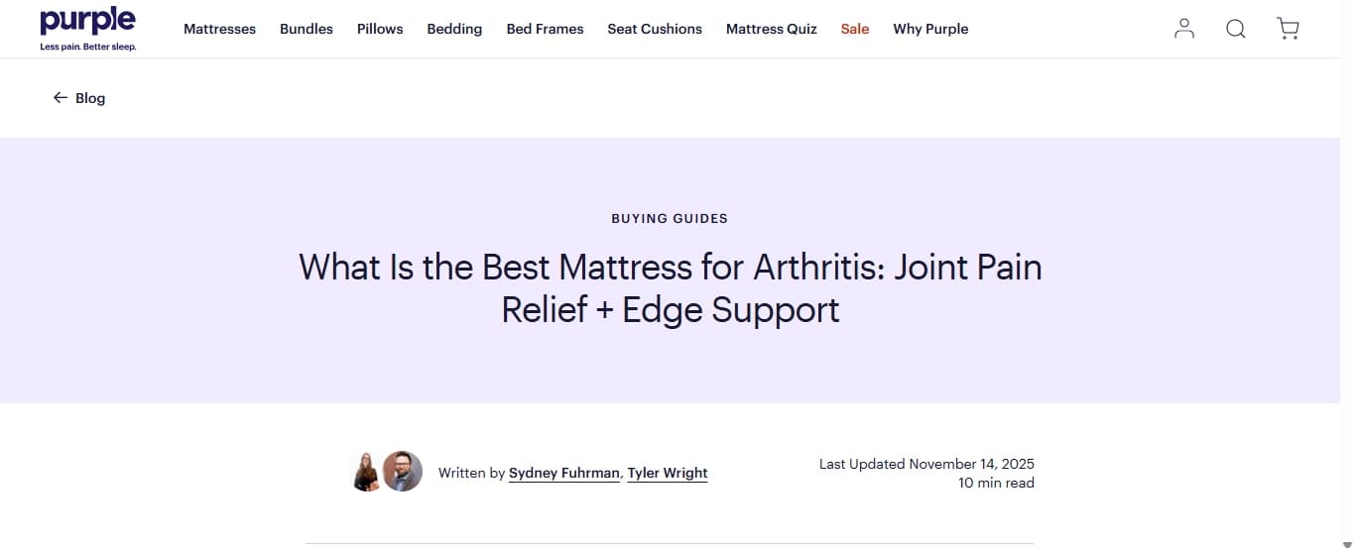Click the scrollbar down arrow
1354x548 pixels.
pyautogui.click(x=1346, y=541)
